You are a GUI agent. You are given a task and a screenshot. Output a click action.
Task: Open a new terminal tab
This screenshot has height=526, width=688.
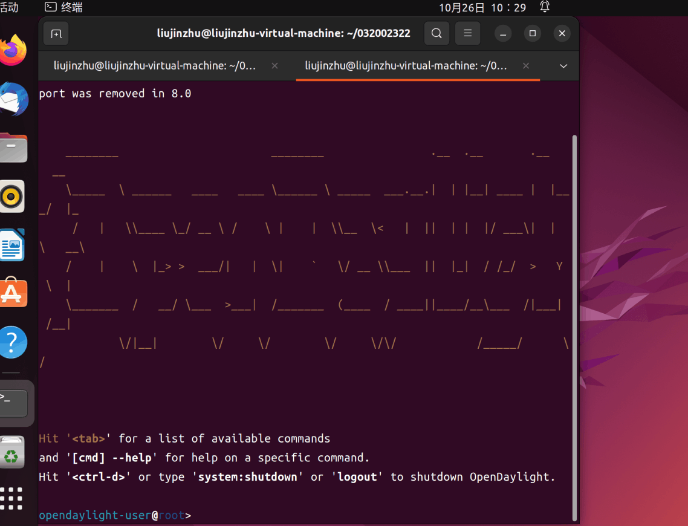tap(56, 33)
